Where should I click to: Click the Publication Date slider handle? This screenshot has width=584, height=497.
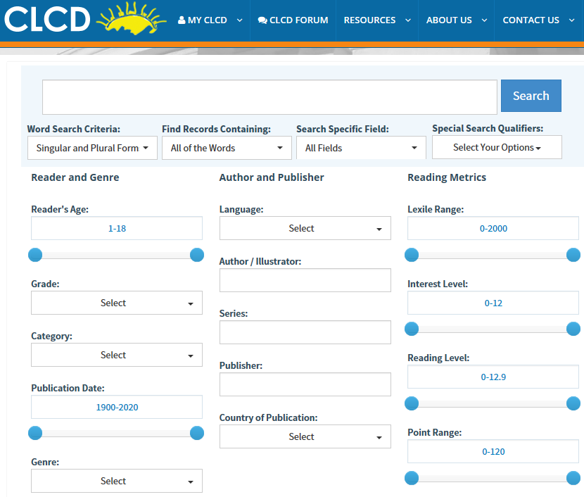[x=35, y=433]
